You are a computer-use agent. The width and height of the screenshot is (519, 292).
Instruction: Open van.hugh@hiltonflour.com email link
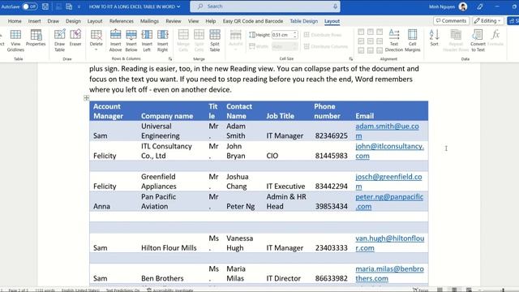[x=389, y=243]
